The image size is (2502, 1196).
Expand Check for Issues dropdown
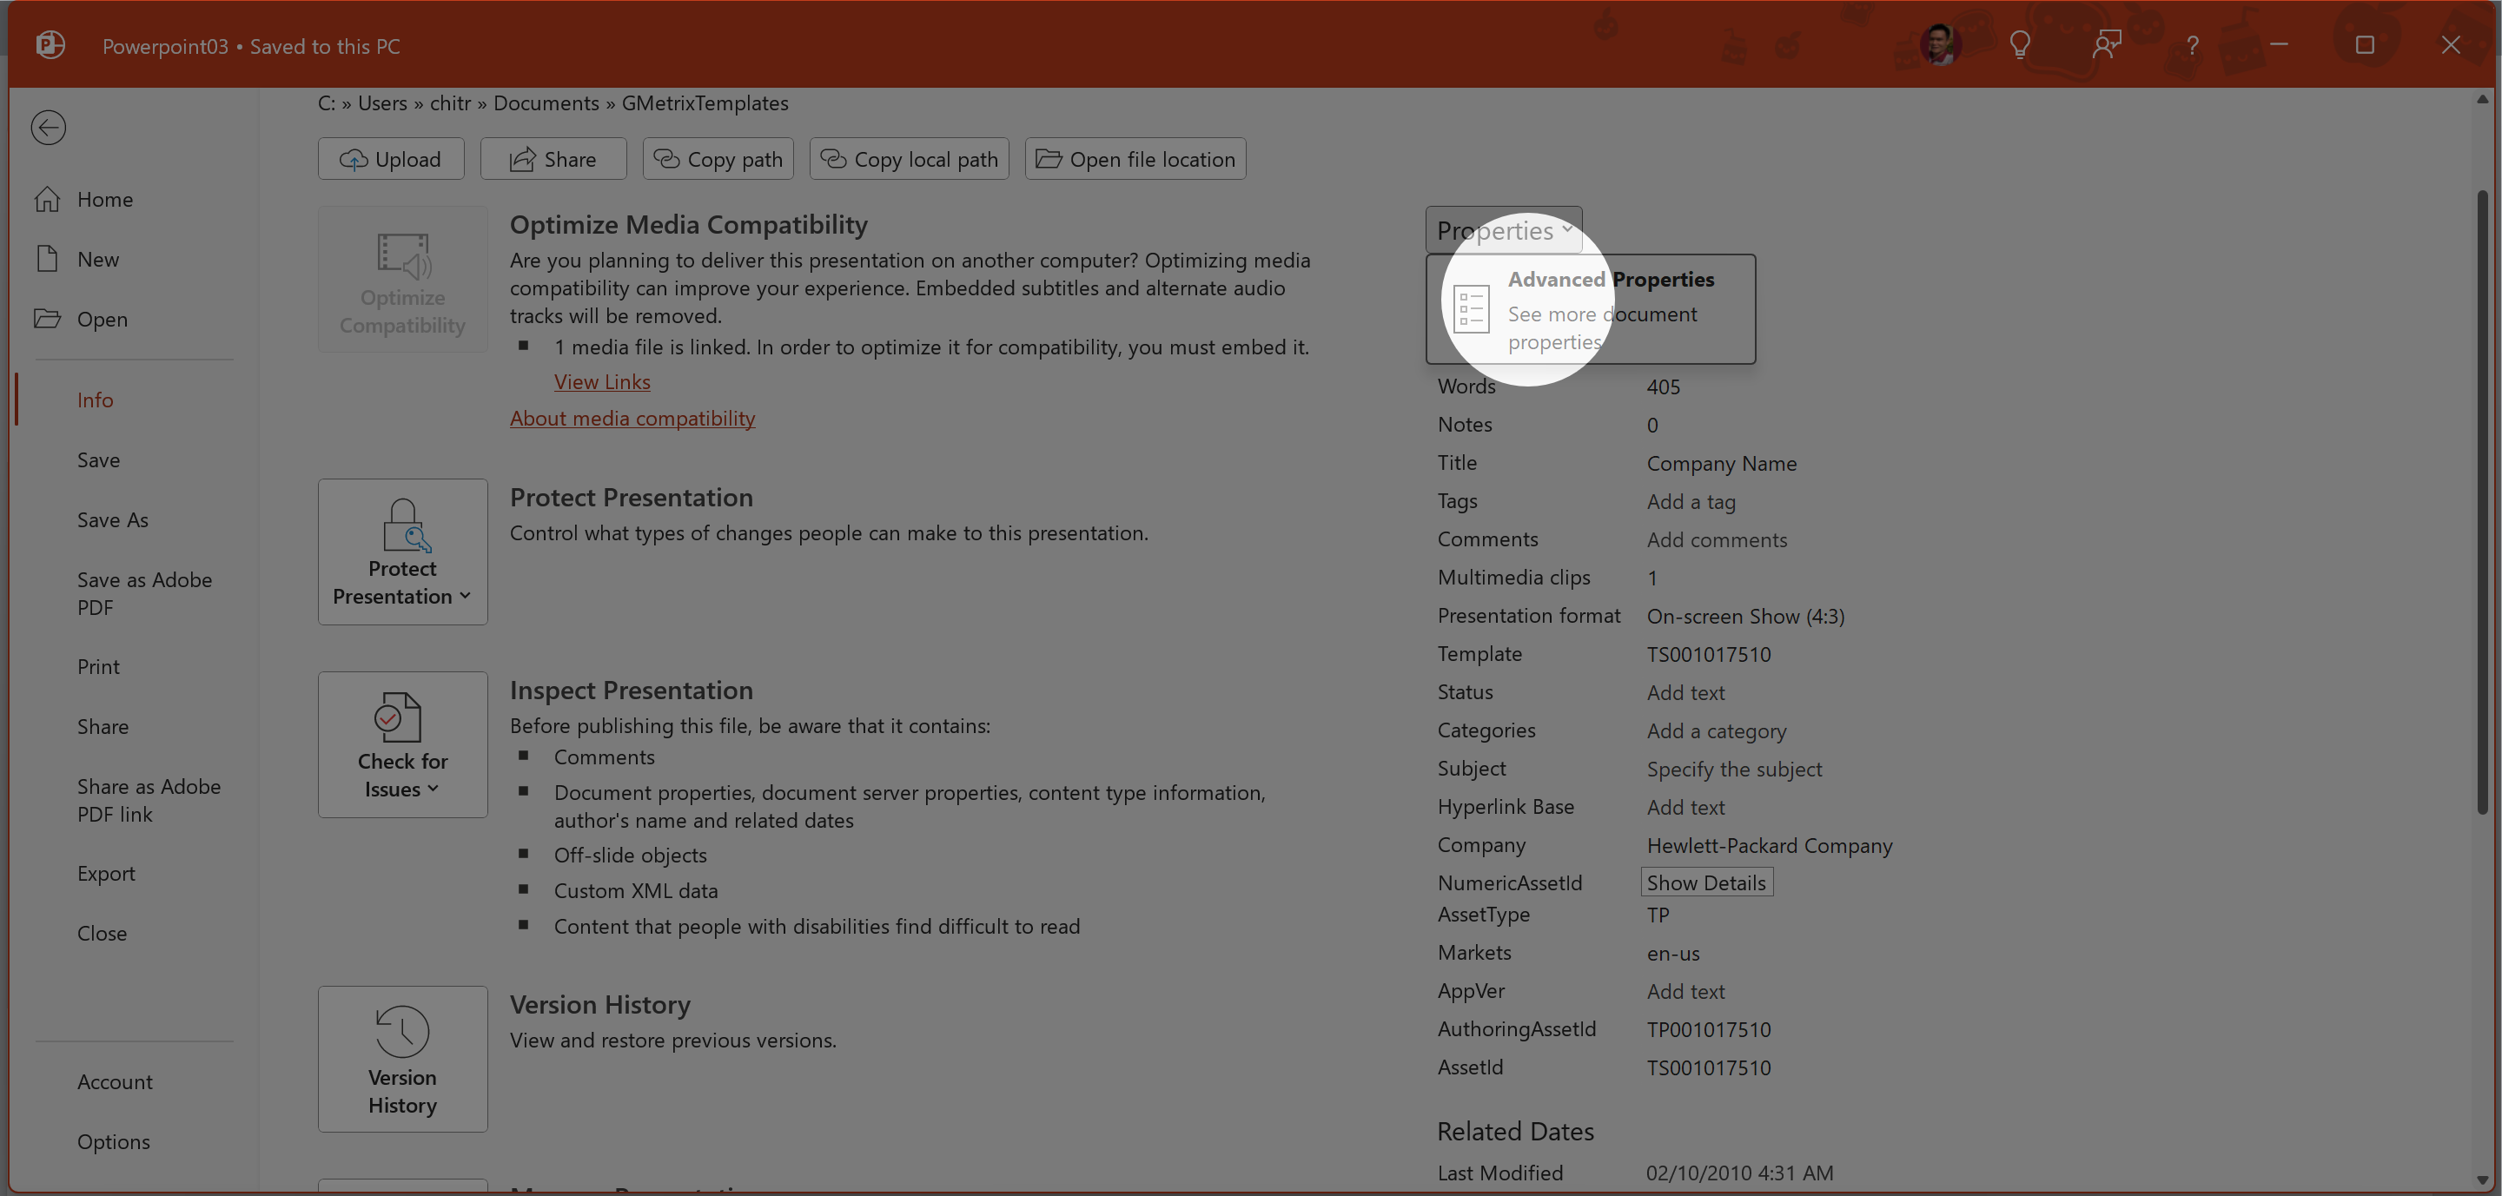[402, 744]
